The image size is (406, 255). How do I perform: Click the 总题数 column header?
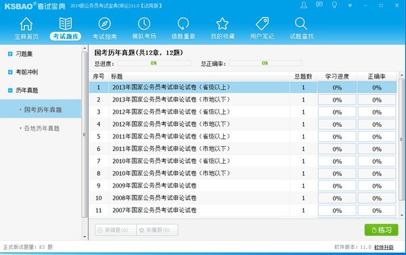pyautogui.click(x=303, y=76)
